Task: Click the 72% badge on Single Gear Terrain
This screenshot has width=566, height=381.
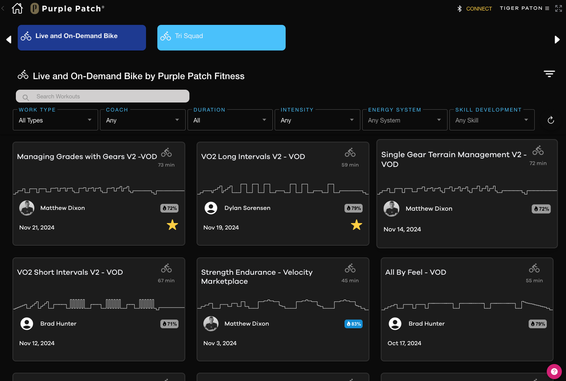Action: pyautogui.click(x=541, y=209)
